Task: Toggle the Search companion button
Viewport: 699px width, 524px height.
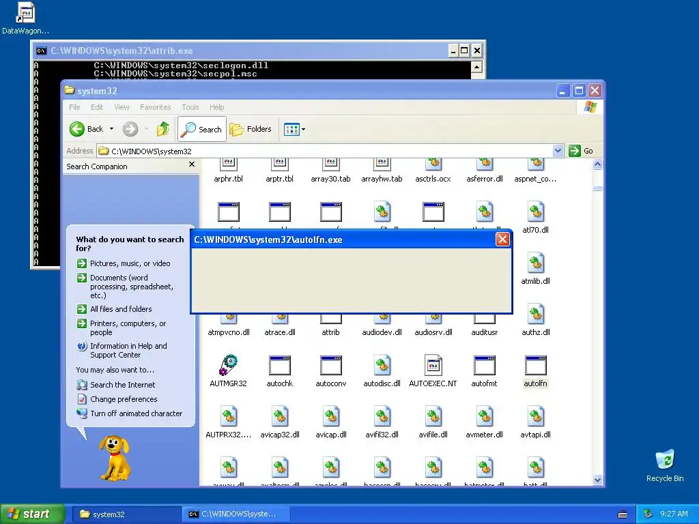Action: [202, 129]
